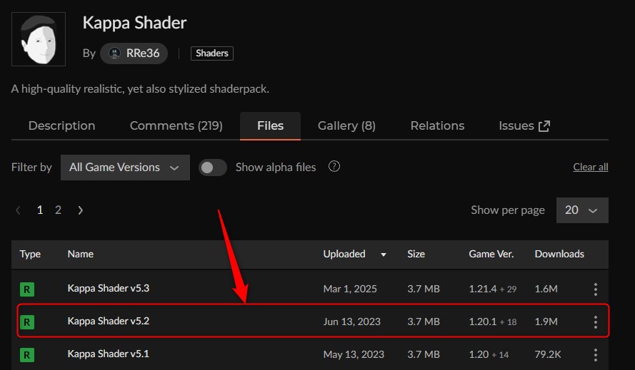Click the external link icon beside Issues

tap(544, 126)
